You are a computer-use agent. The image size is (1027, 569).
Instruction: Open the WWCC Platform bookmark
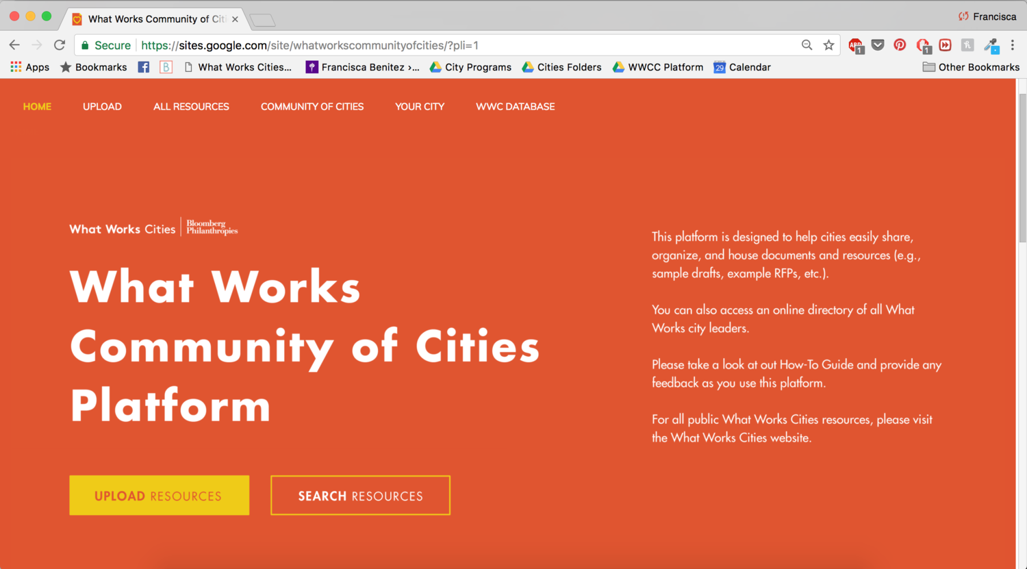[658, 67]
